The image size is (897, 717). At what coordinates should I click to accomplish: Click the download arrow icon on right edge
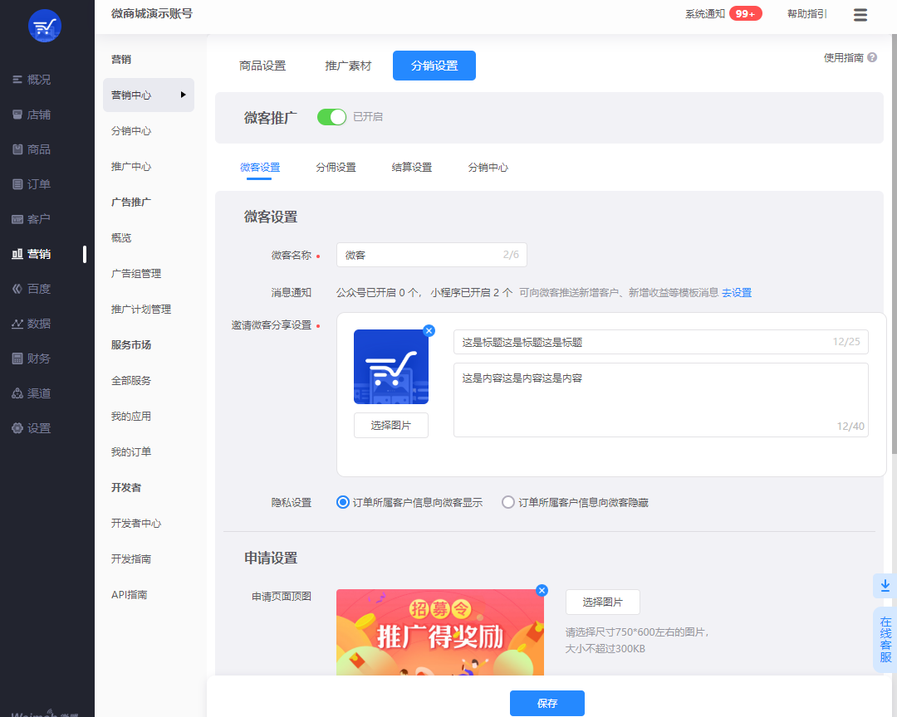pyautogui.click(x=885, y=585)
